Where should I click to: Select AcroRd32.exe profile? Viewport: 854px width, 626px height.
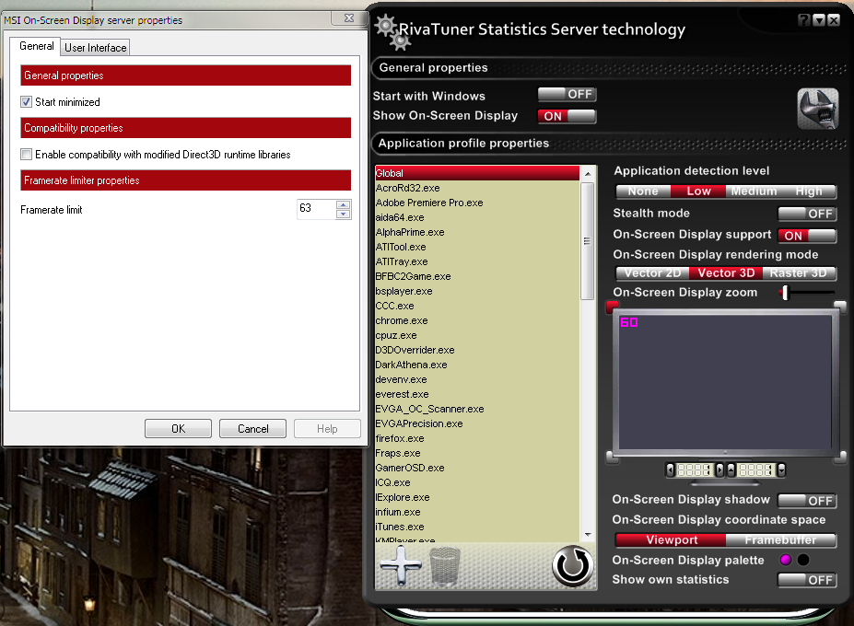477,188
